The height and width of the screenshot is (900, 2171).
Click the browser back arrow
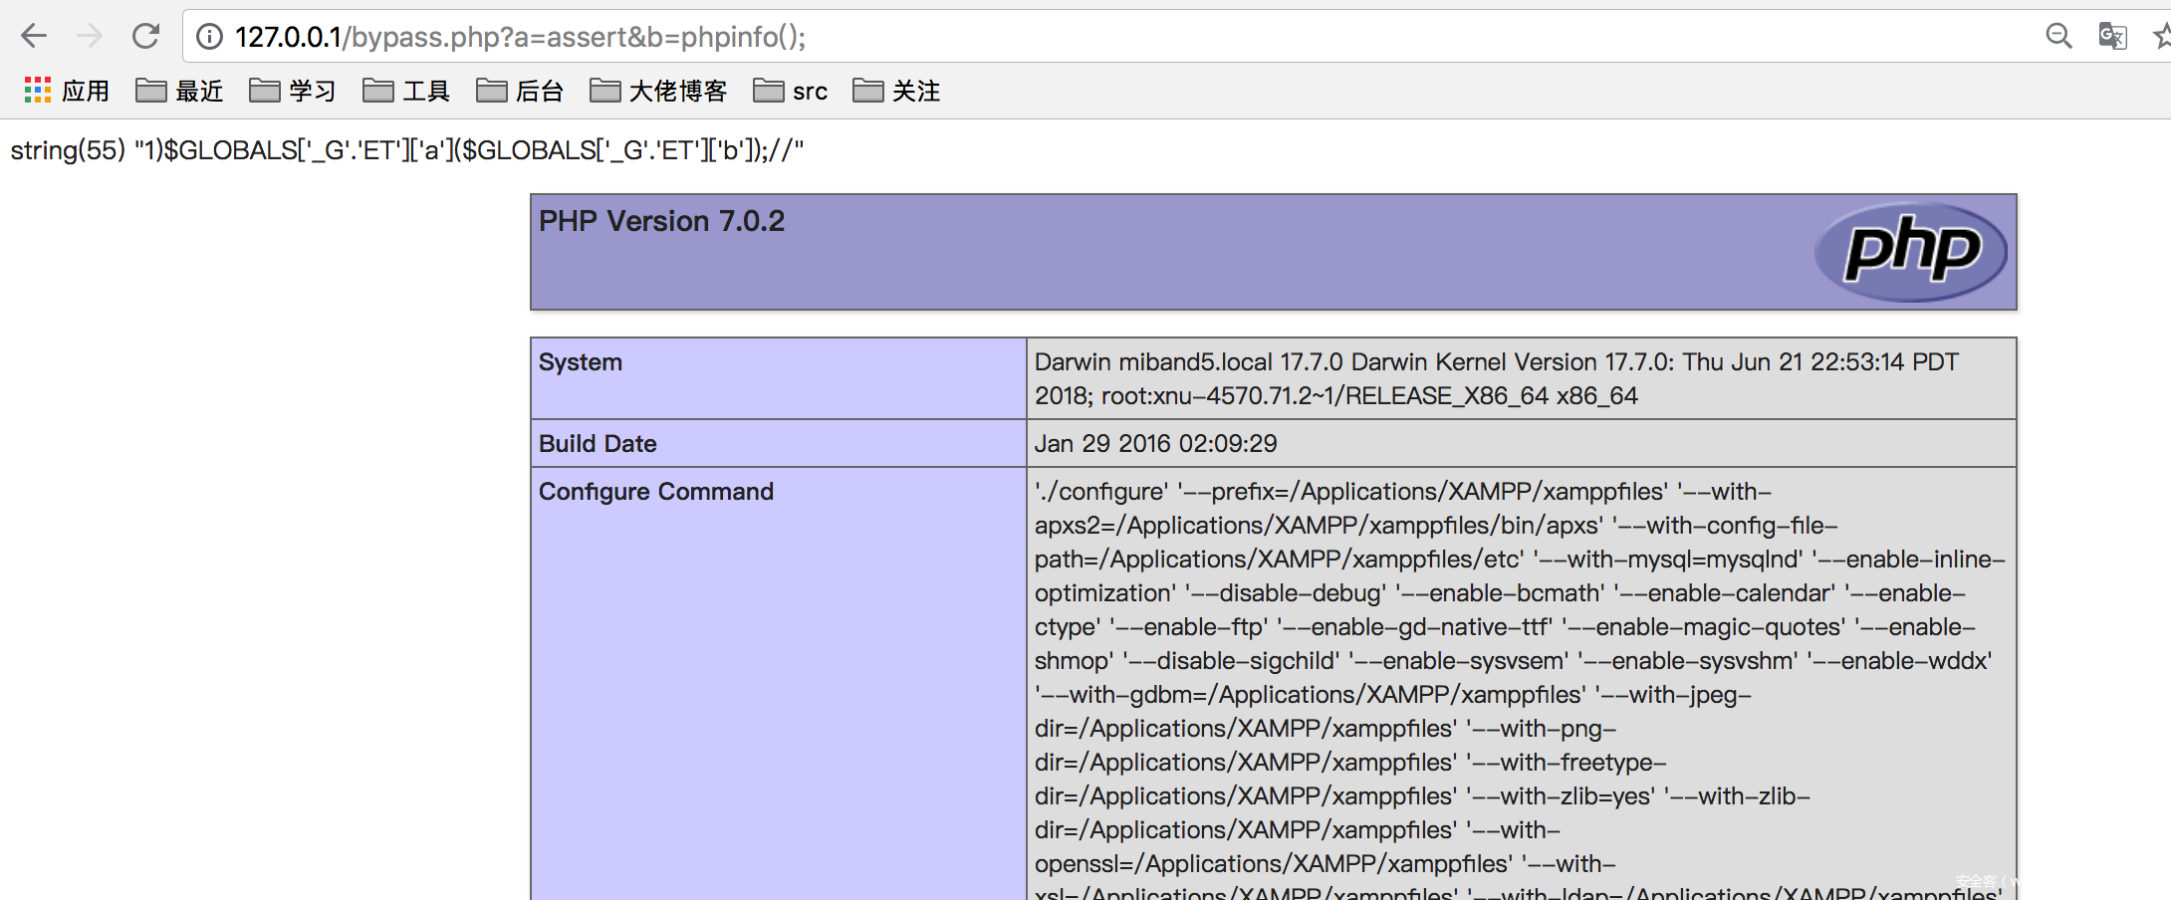[x=34, y=37]
